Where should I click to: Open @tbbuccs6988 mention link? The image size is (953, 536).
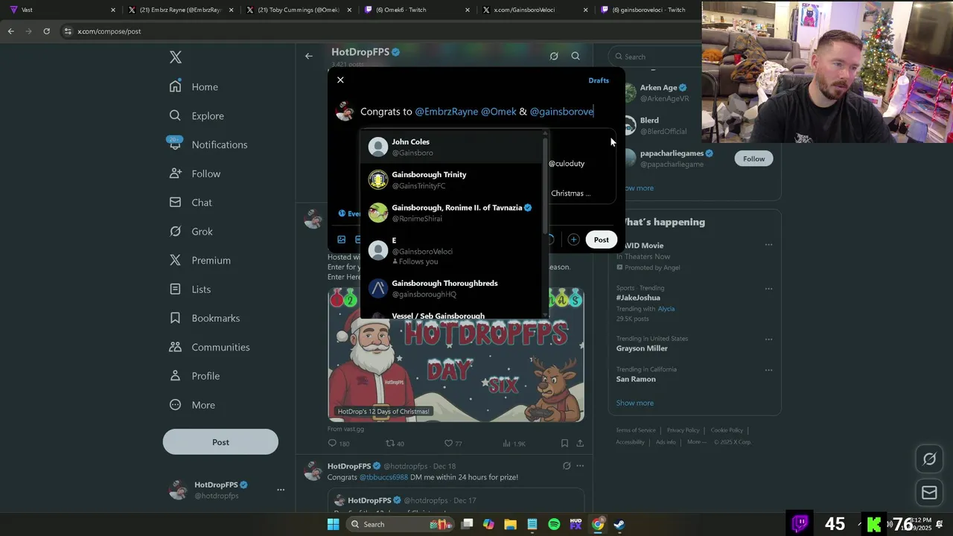pyautogui.click(x=383, y=477)
